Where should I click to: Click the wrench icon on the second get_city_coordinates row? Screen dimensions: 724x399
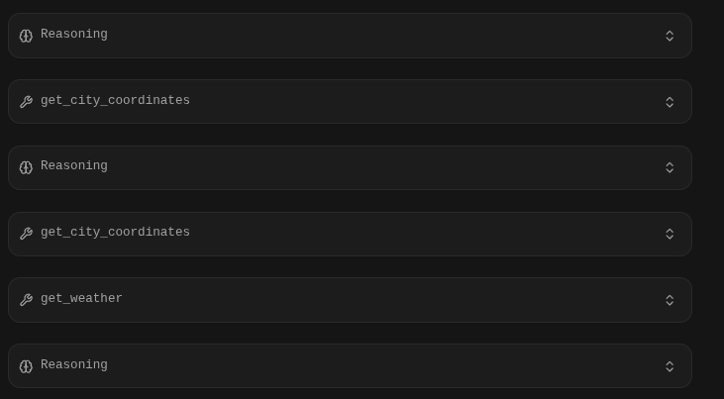pyautogui.click(x=26, y=234)
